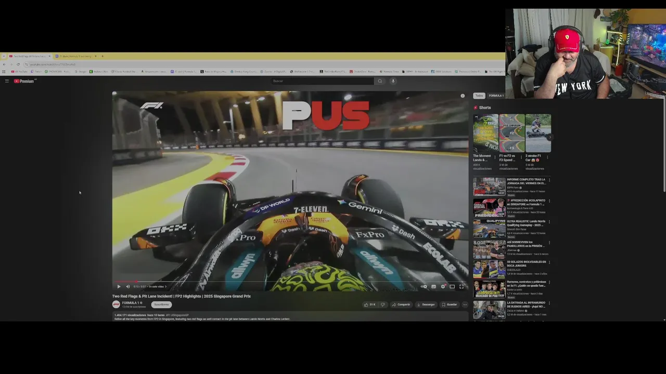Open options menu for 'LA ENTRADA' video
Screen dimensions: 666x374
click(x=549, y=303)
